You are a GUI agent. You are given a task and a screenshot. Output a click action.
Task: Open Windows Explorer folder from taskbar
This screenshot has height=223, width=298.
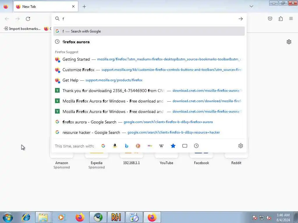coord(43,217)
